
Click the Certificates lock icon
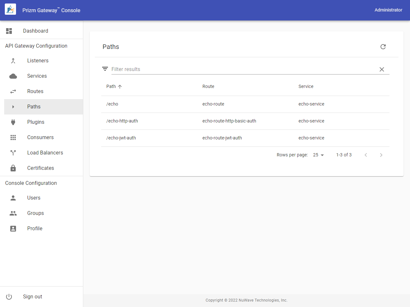pyautogui.click(x=13, y=168)
